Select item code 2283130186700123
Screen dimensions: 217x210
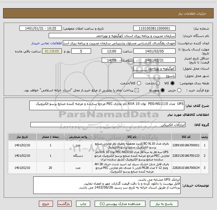pos(186,156)
